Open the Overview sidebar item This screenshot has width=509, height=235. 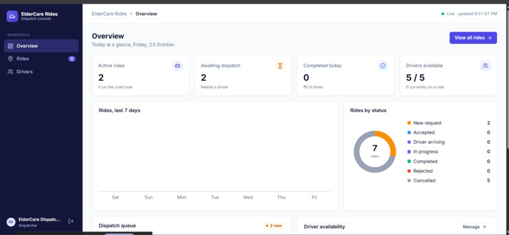(x=41, y=46)
